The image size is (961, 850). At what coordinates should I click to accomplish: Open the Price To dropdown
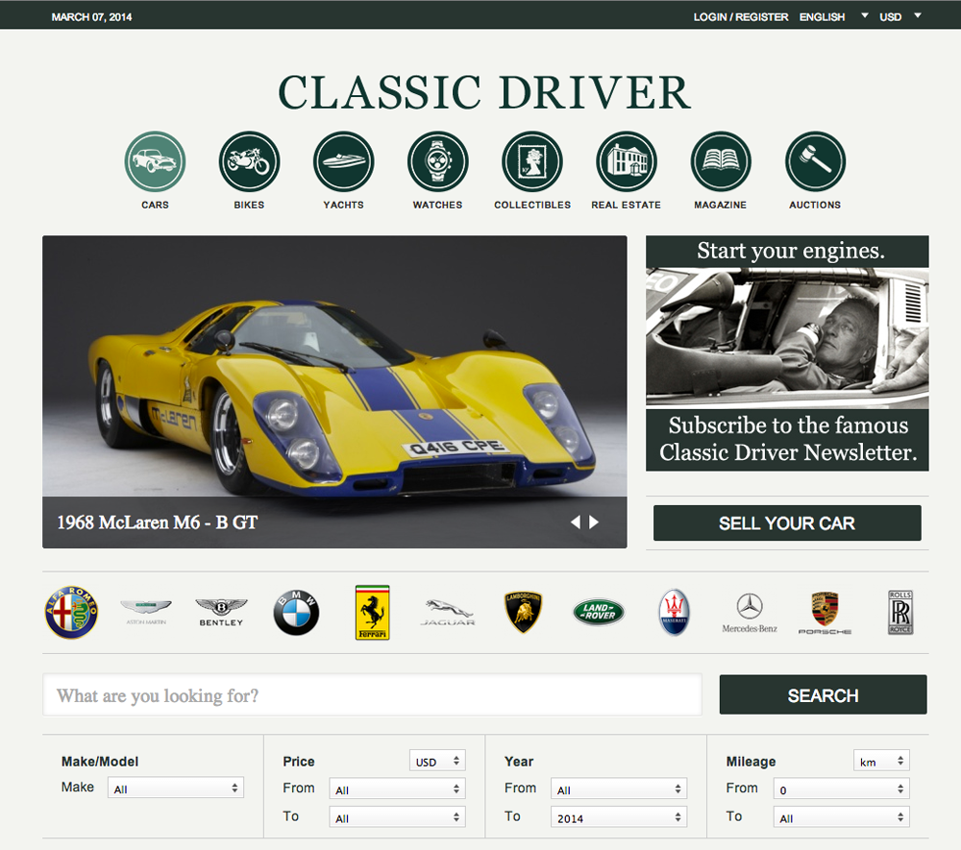[397, 817]
